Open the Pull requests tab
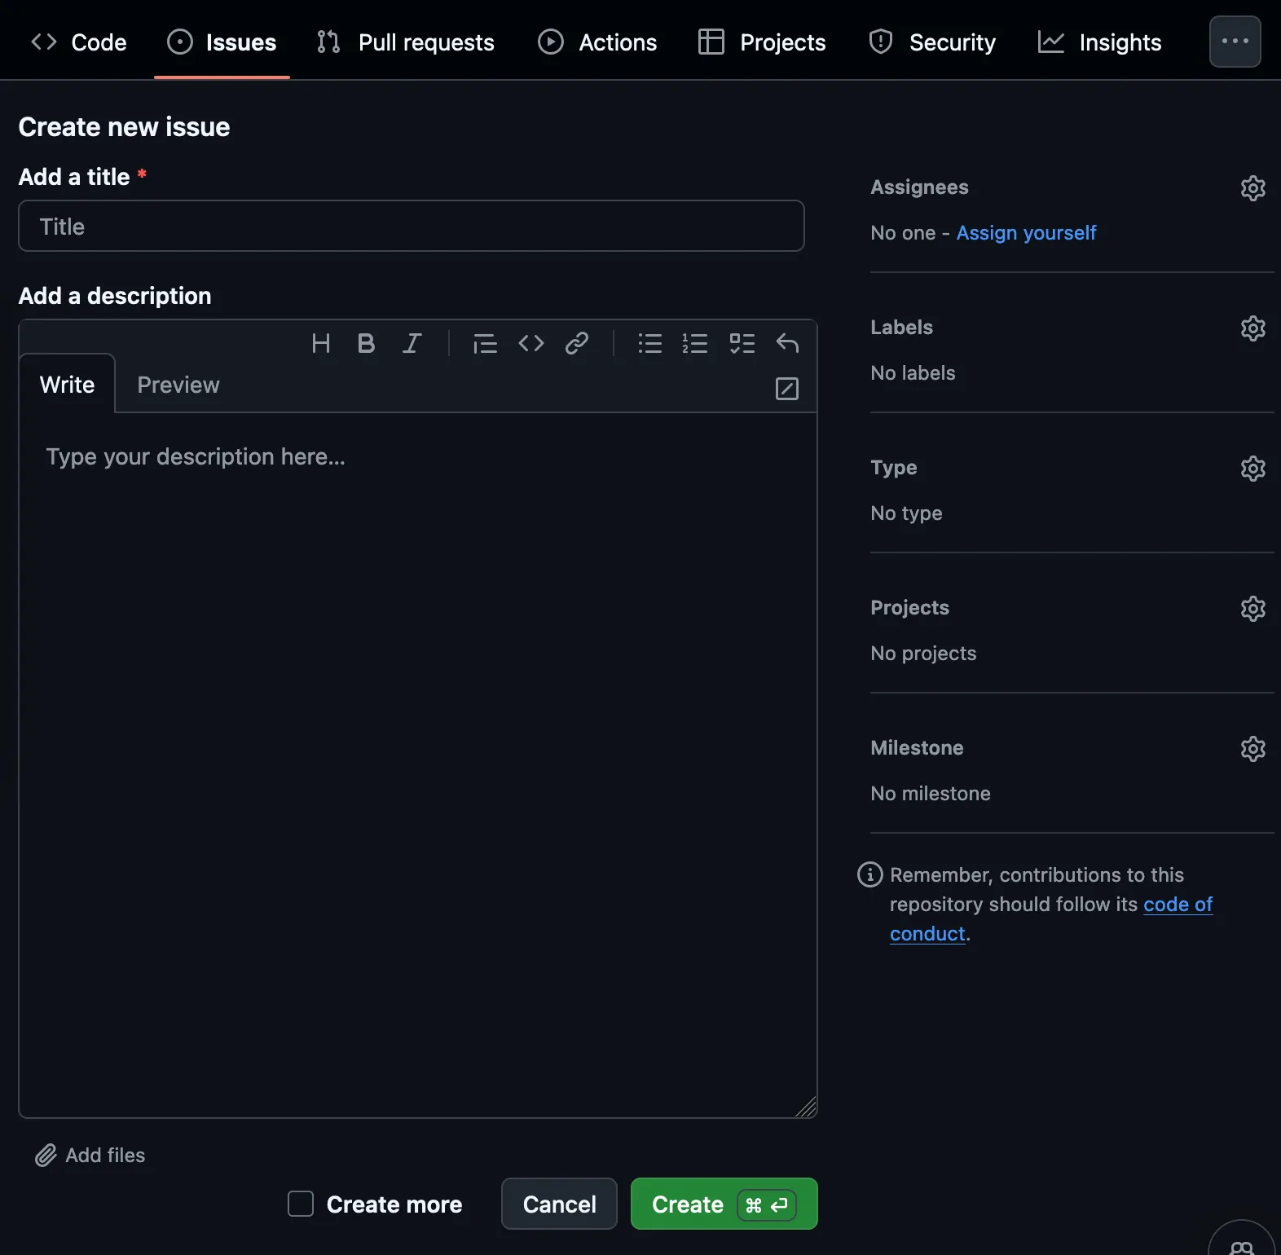 [406, 42]
